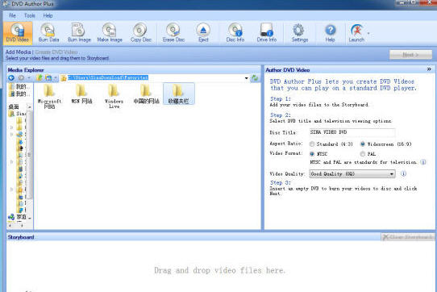Open the Help menu

tap(48, 15)
